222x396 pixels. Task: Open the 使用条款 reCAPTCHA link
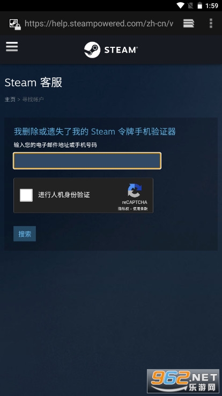[x=140, y=209]
